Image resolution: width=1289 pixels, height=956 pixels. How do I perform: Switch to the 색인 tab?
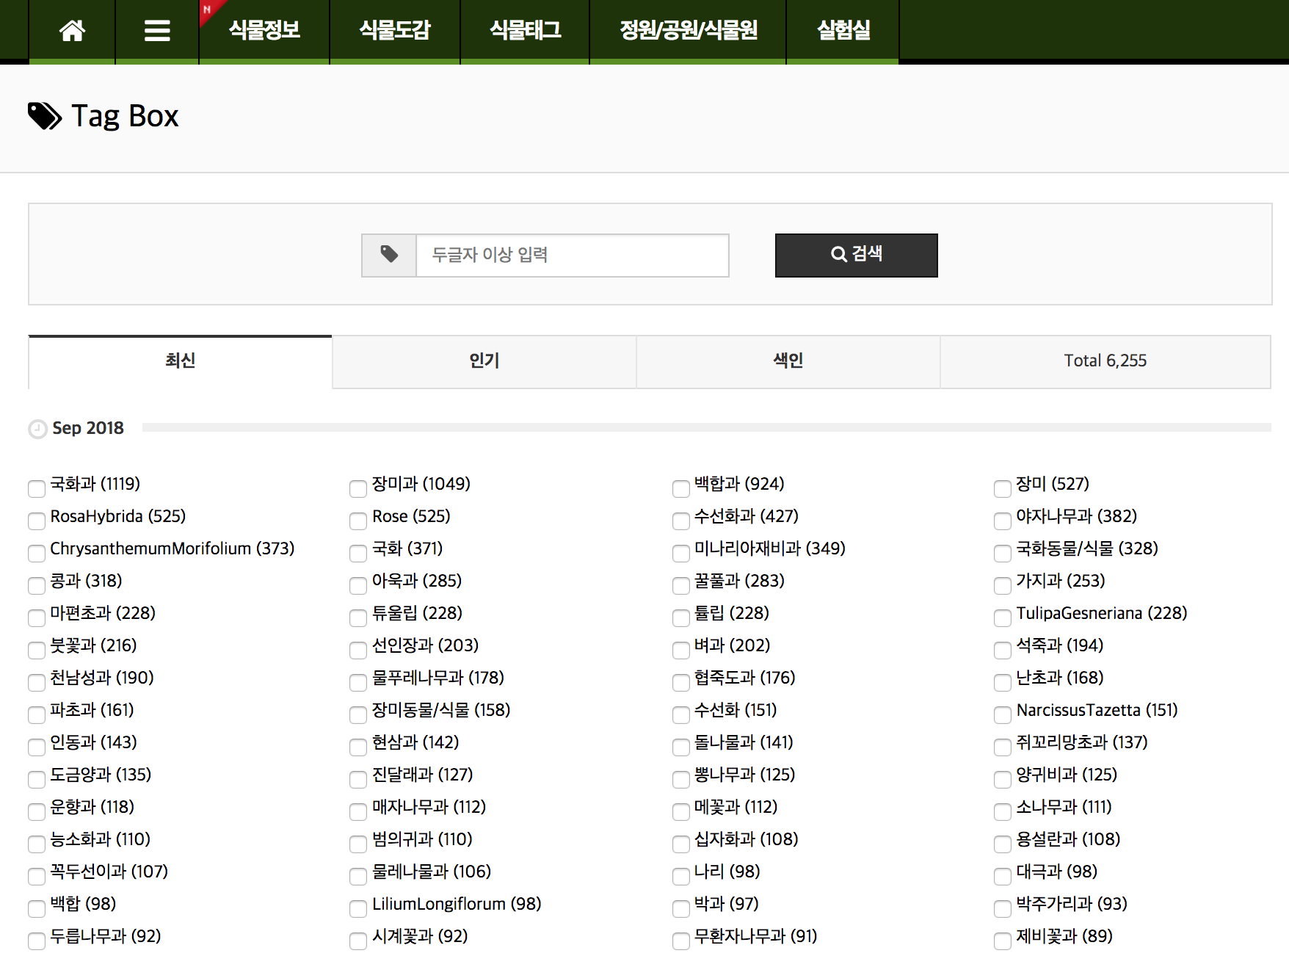pyautogui.click(x=788, y=361)
